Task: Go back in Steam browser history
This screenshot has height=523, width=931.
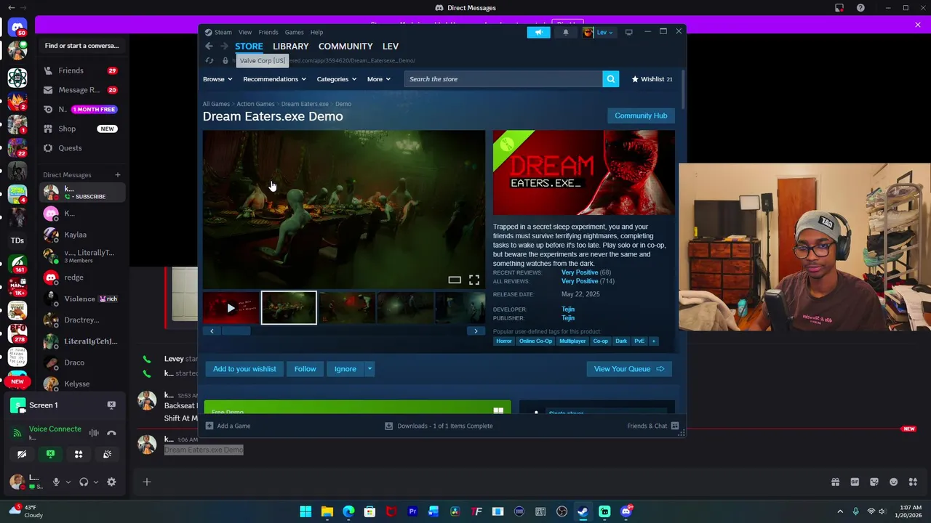Action: coord(209,46)
